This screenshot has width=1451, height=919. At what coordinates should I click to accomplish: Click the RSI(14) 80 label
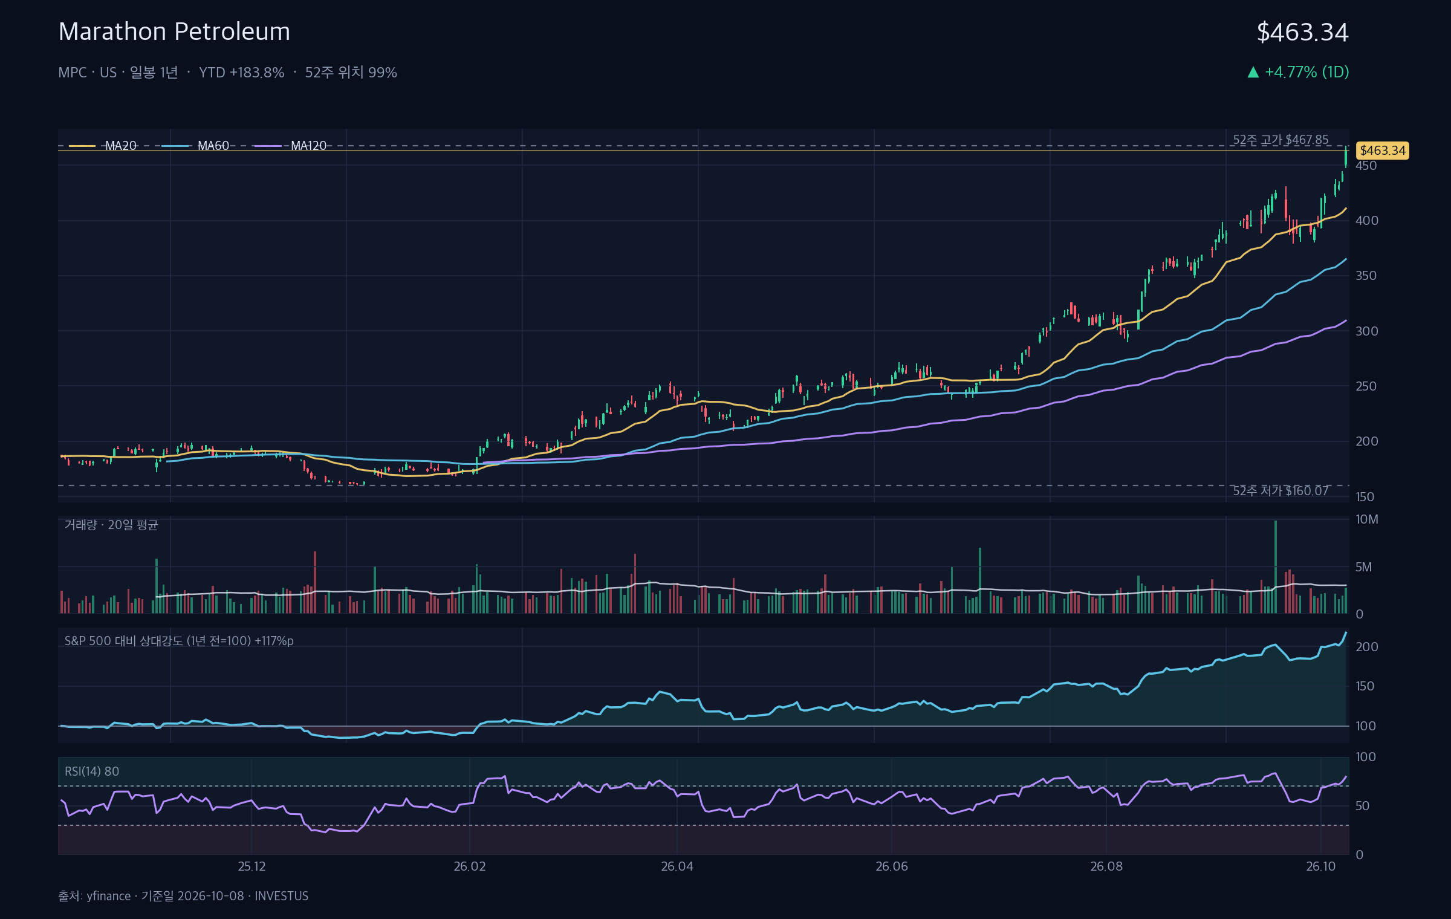click(92, 771)
